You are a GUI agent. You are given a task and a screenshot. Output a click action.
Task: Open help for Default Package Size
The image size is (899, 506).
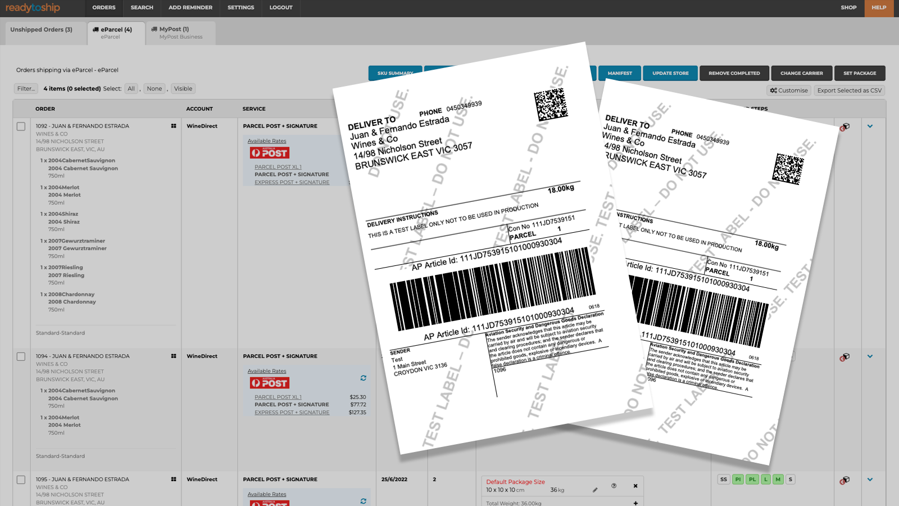pos(614,486)
